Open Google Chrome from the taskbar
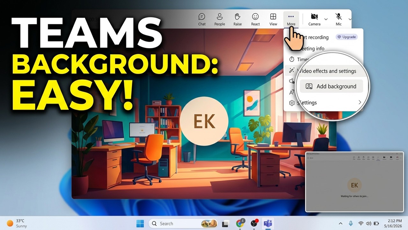408x230 pixels. (240, 224)
